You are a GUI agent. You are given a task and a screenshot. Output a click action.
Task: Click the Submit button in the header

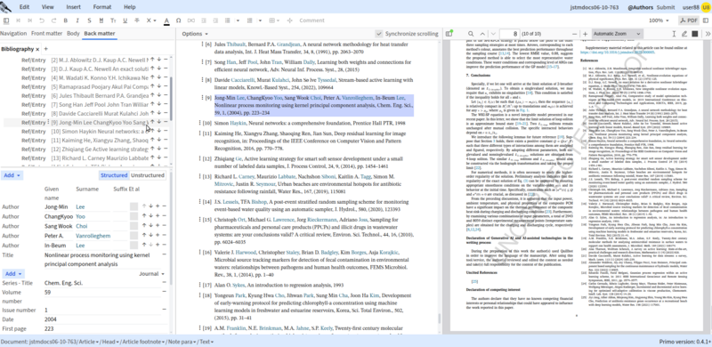tap(666, 7)
